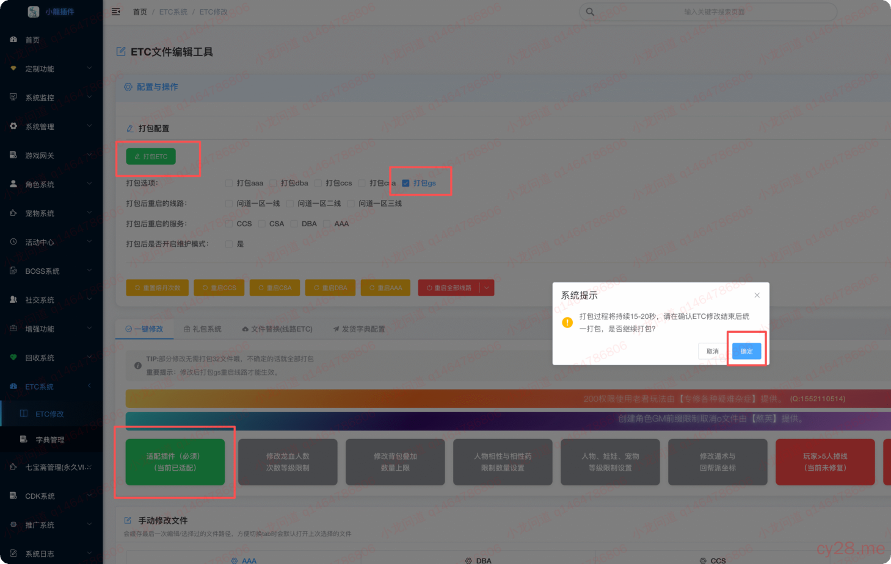Image resolution: width=891 pixels, height=564 pixels.
Task: Click the 社交系统 icon in the sidebar
Action: pyautogui.click(x=13, y=299)
